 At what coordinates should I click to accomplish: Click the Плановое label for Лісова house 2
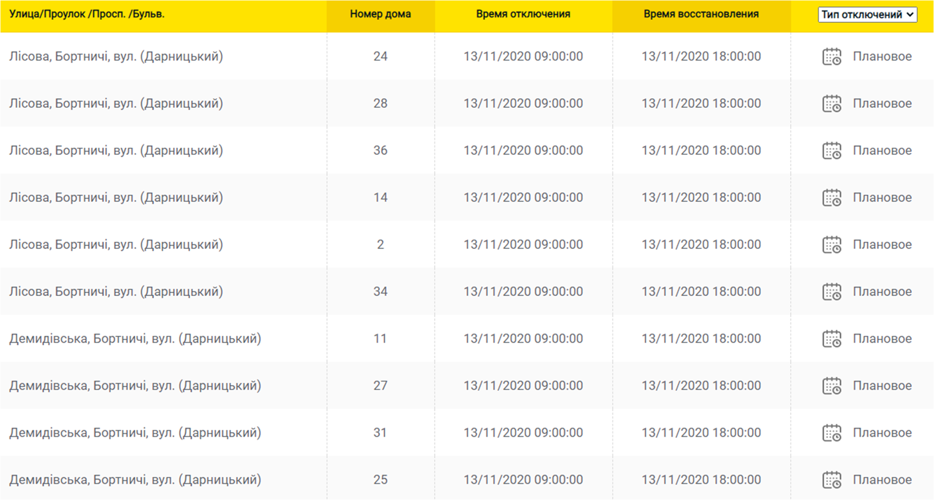tap(882, 245)
